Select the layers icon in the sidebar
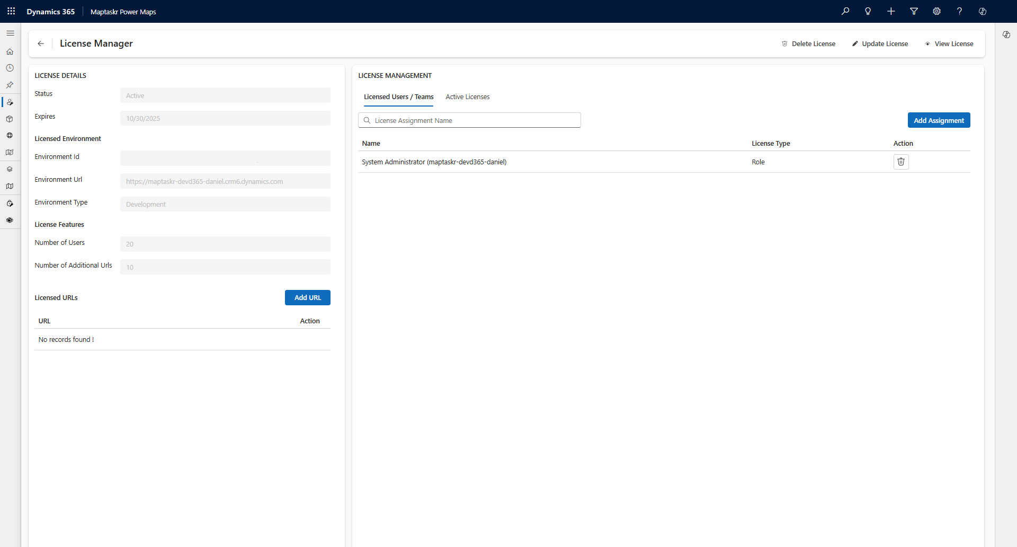The image size is (1017, 547). click(x=10, y=169)
